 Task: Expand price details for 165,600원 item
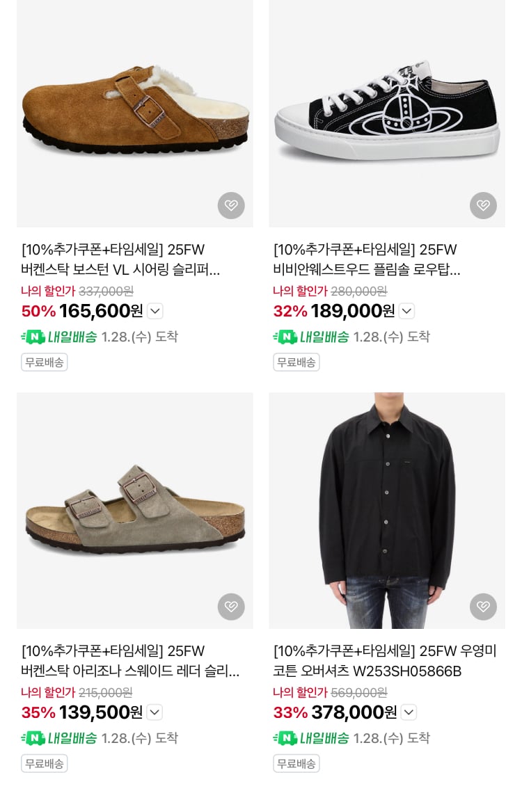[x=155, y=311]
